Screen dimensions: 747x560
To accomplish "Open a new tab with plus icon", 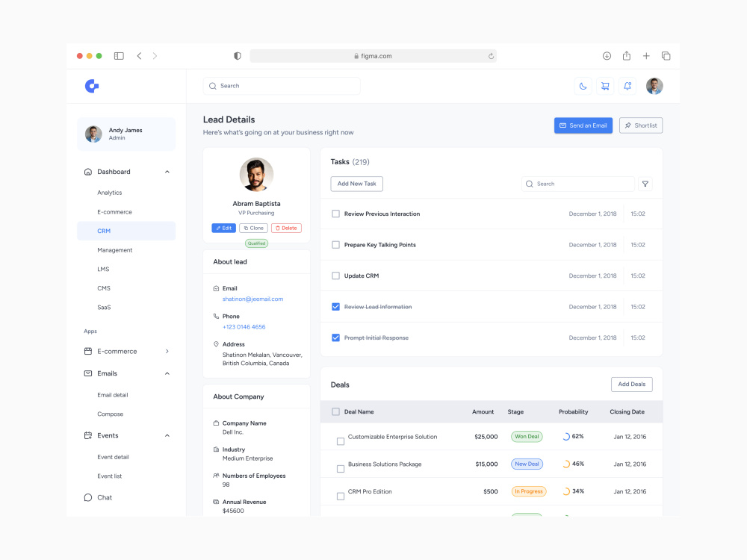I will 646,56.
